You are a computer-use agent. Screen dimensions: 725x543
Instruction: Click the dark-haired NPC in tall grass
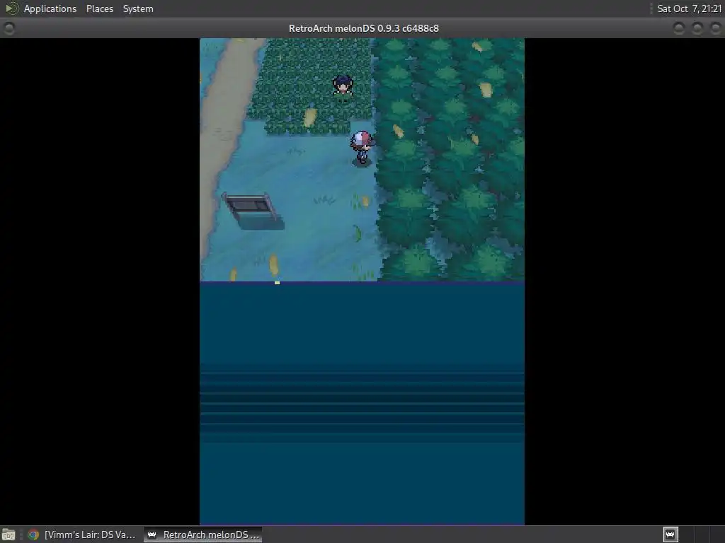tap(343, 86)
